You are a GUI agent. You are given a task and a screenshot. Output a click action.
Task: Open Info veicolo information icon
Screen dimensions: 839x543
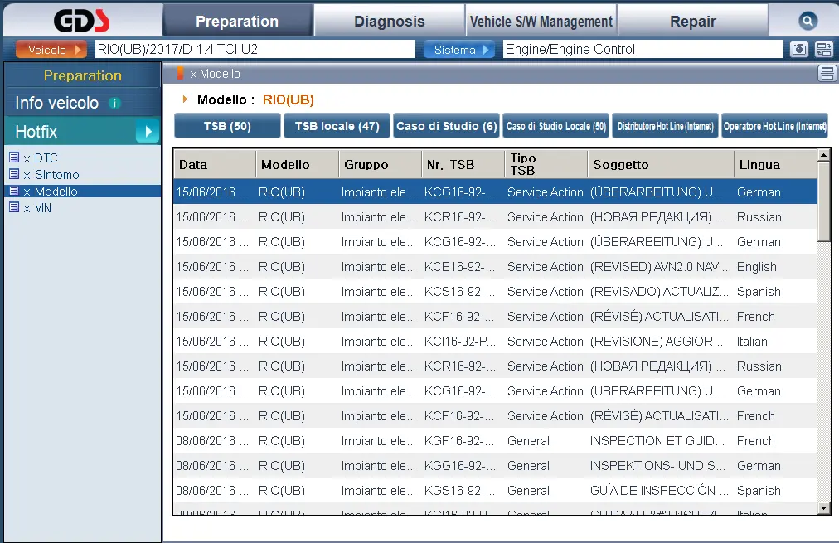point(114,103)
